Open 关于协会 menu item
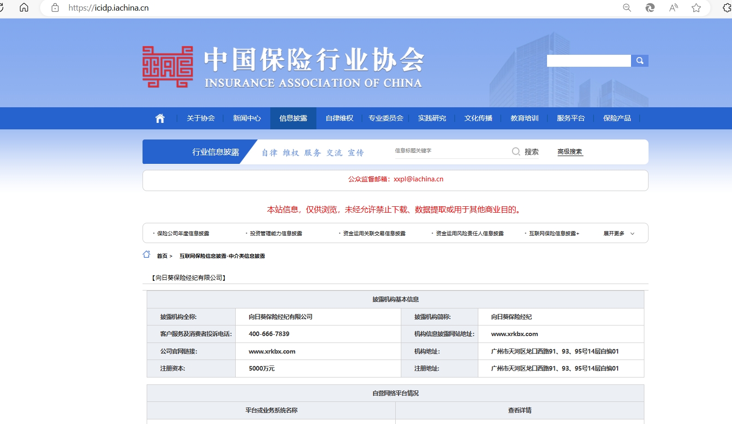The width and height of the screenshot is (732, 424). pos(201,118)
